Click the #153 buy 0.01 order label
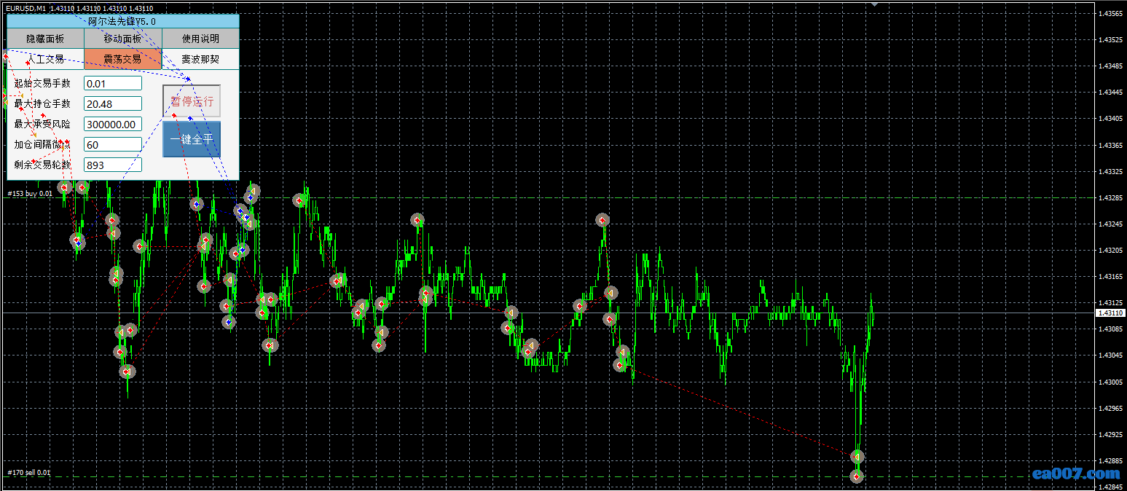Image resolution: width=1127 pixels, height=491 pixels. click(29, 194)
